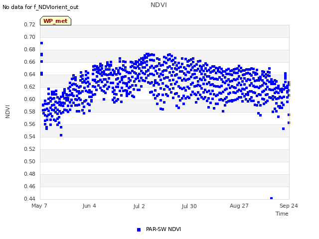The image size is (319, 239).
Task: Click the Aug 27 x-axis label
Action: coord(239,206)
